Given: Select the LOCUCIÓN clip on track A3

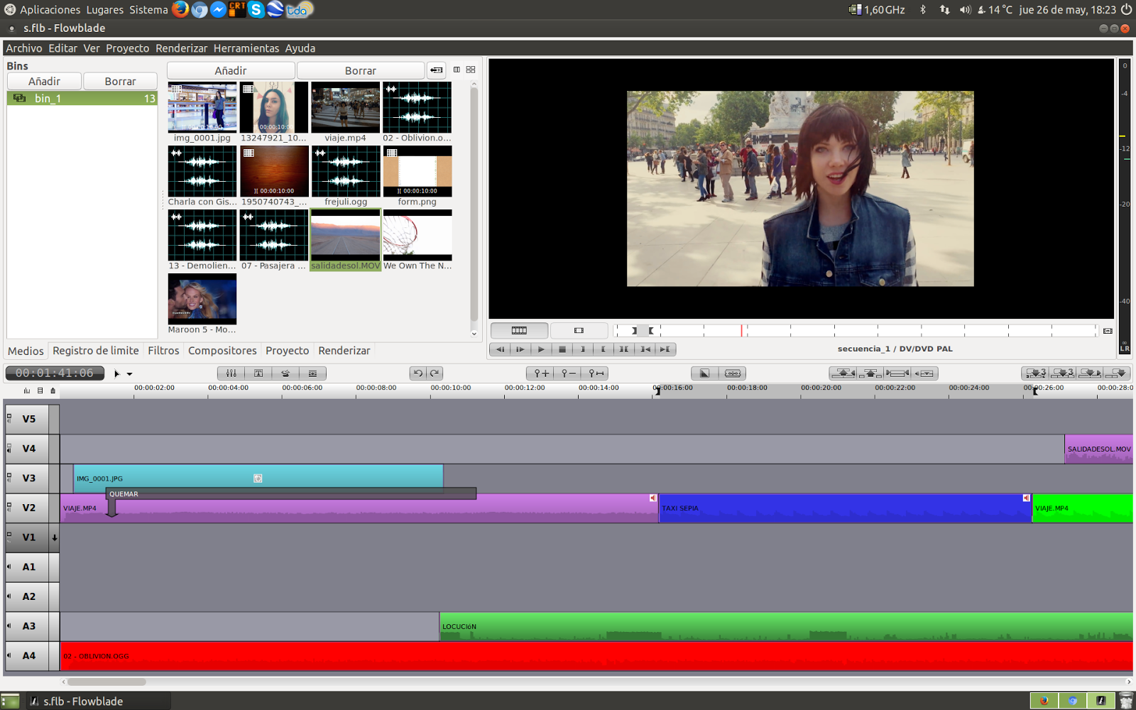Looking at the screenshot, I should coord(786,627).
